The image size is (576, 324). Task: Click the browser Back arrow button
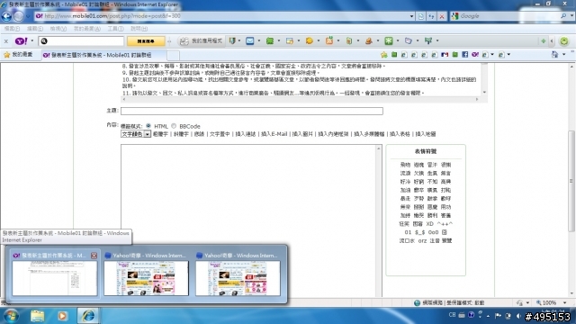coord(6,16)
